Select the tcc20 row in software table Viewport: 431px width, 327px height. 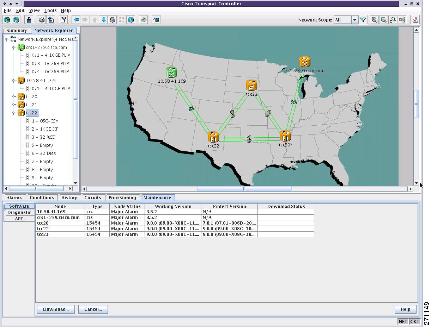pos(175,223)
